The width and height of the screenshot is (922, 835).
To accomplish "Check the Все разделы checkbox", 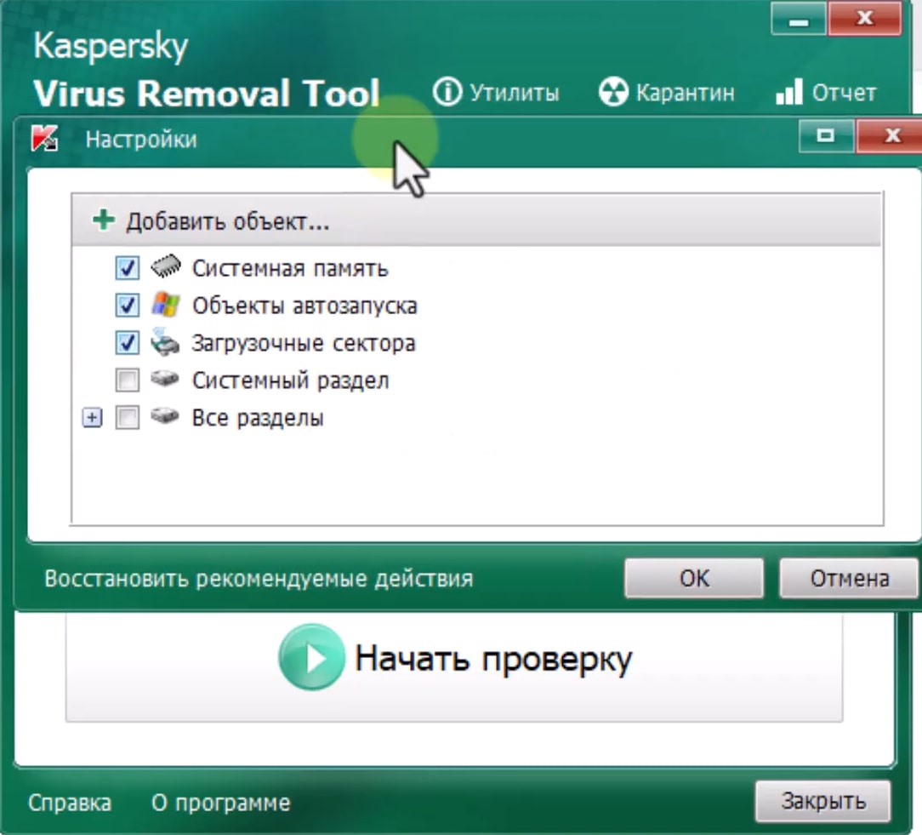I will pyautogui.click(x=126, y=418).
